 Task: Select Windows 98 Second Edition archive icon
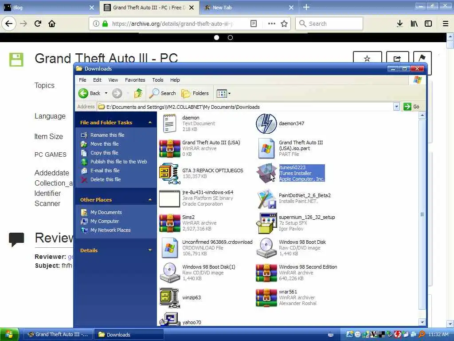pos(266,273)
